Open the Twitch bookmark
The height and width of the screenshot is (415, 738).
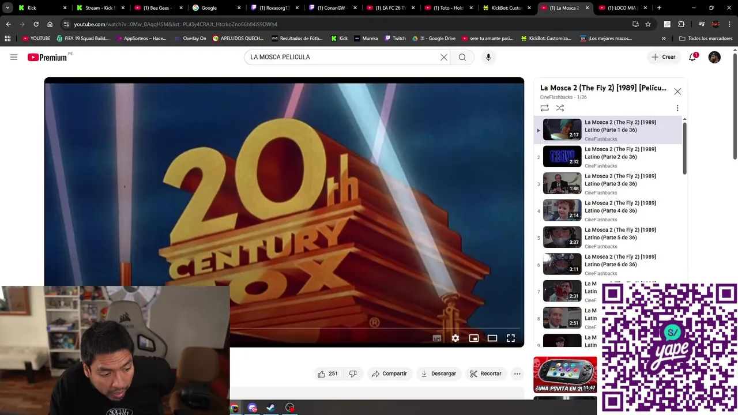pyautogui.click(x=395, y=38)
